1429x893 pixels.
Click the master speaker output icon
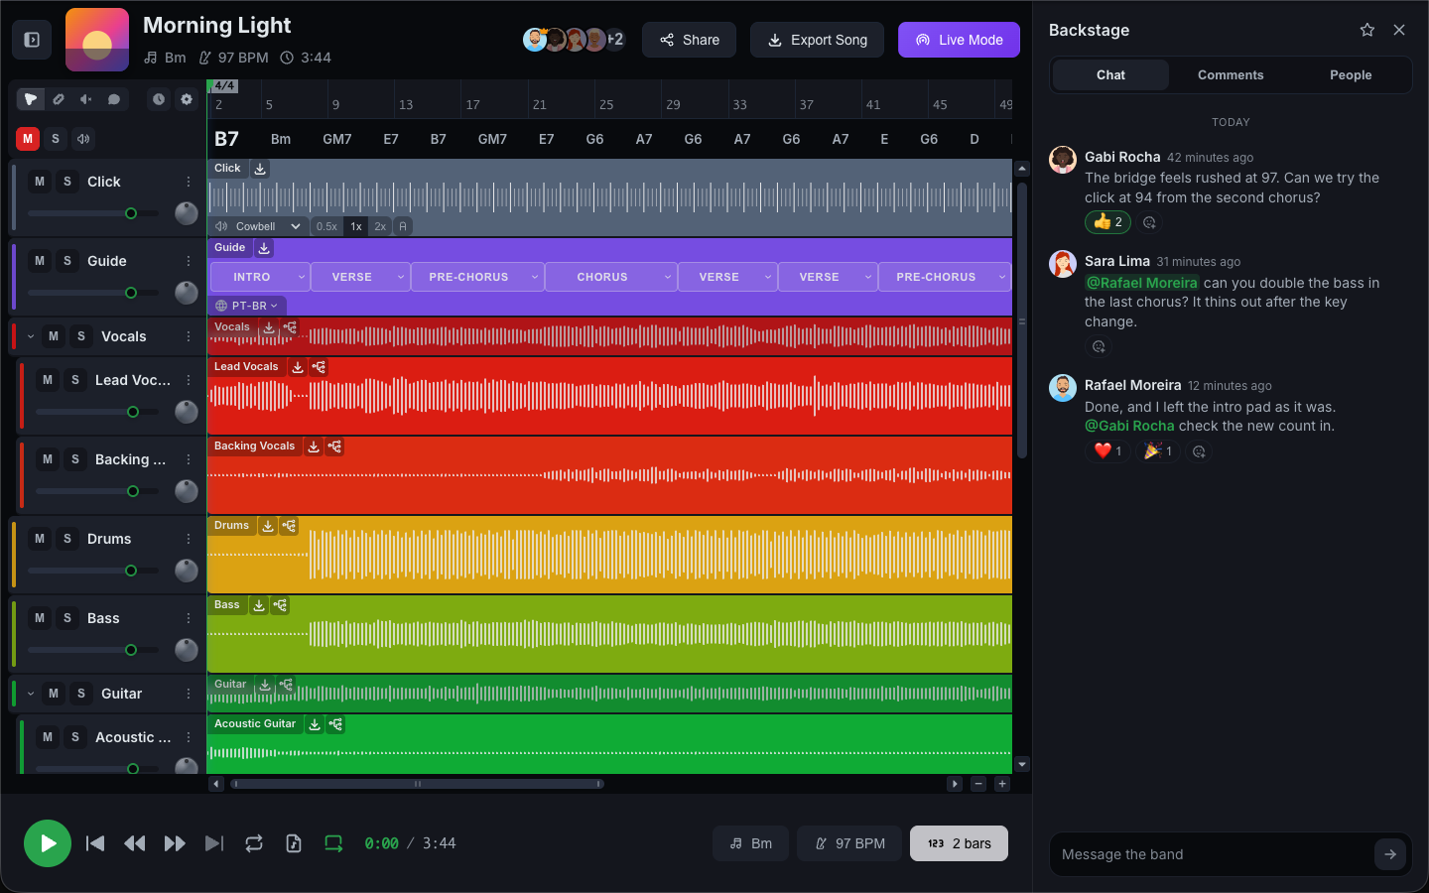83,139
